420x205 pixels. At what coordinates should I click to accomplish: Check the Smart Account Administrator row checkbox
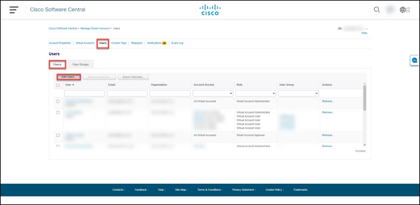58,101
